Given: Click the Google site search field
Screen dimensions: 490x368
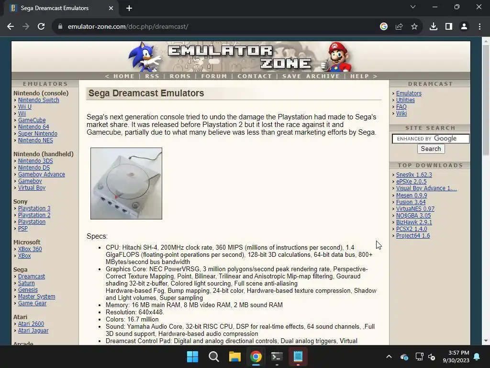Looking at the screenshot, I should click(431, 138).
